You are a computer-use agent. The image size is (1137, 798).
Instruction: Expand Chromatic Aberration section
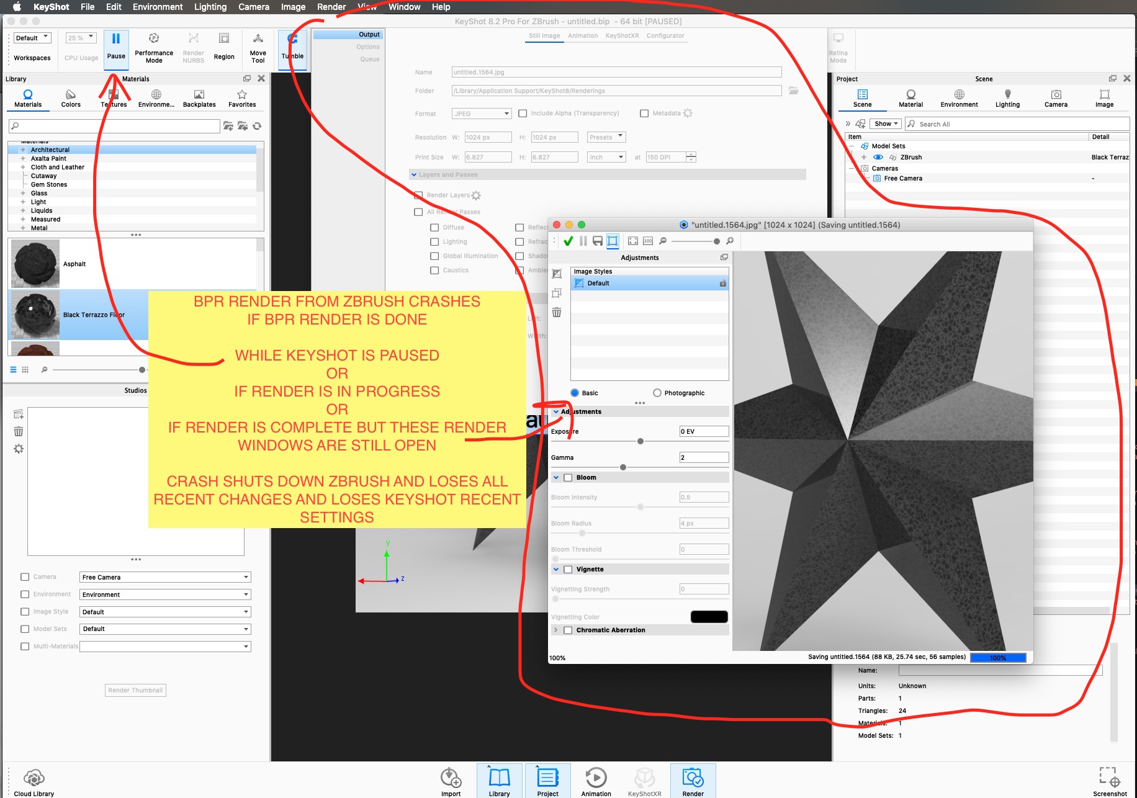pyautogui.click(x=556, y=630)
